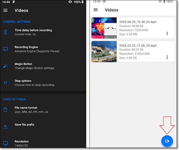Click 'Resolution: 2160x1088' text

pyautogui.click(x=134, y=54)
